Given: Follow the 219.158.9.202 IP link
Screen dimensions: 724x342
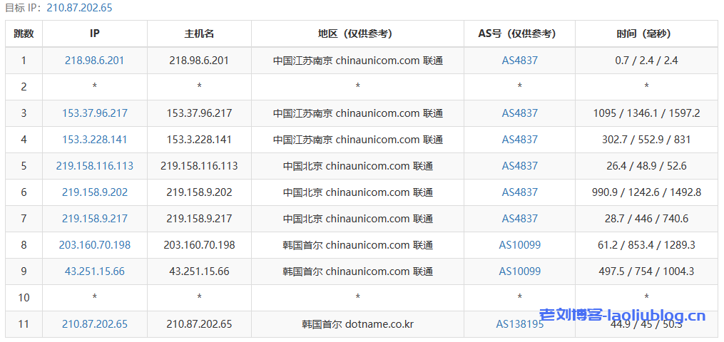Looking at the screenshot, I should pos(94,192).
